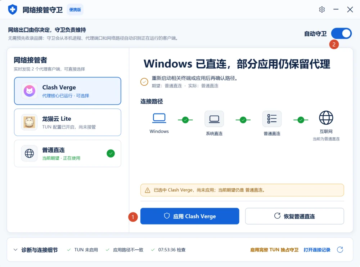Screen dimensions: 360x267
Task: Click green check between Windows and 系统直连
Action: pos(185,120)
